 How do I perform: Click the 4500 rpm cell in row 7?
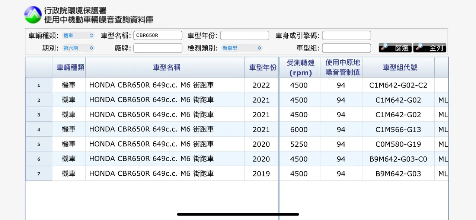tap(299, 173)
